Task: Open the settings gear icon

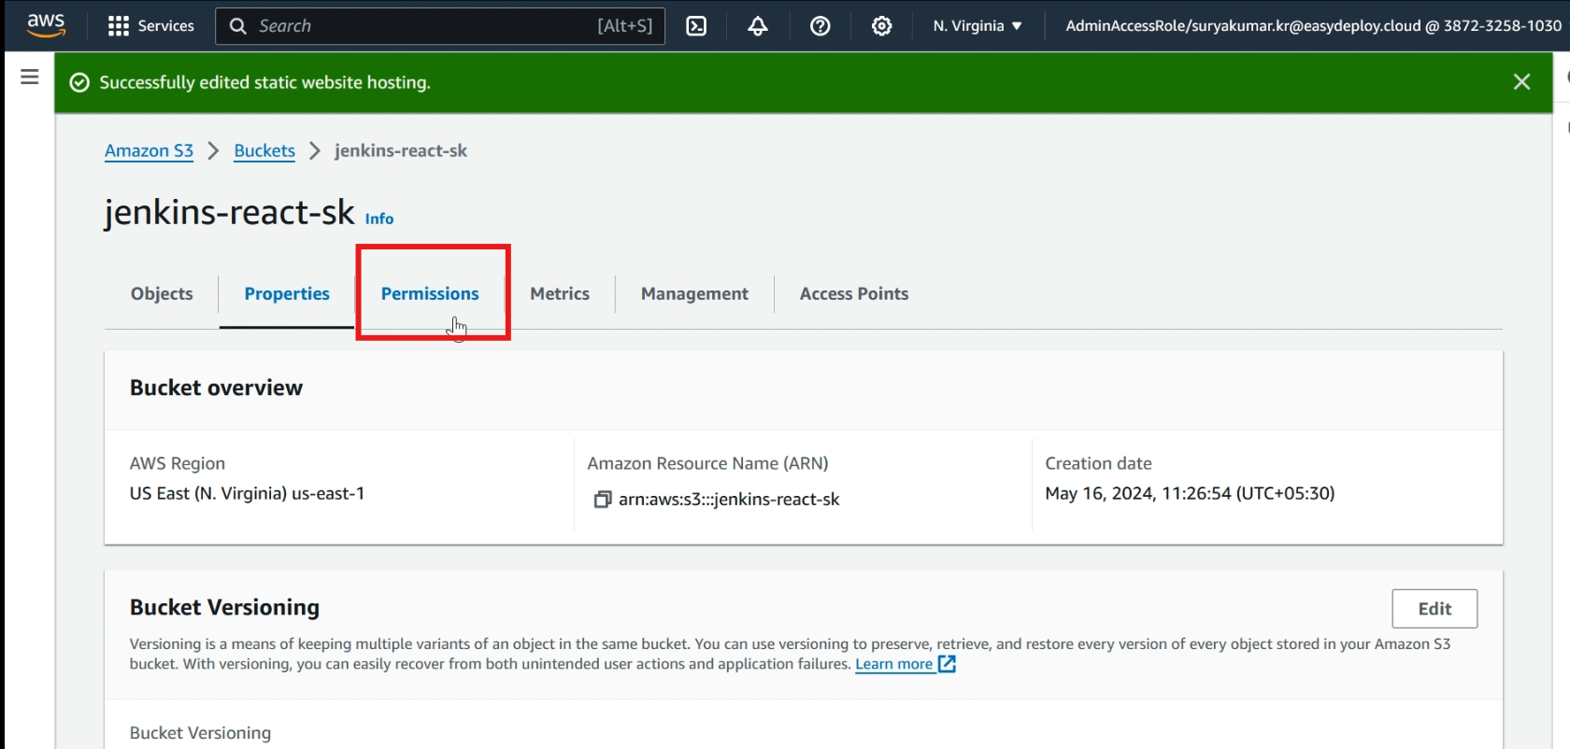Action: coord(881,26)
